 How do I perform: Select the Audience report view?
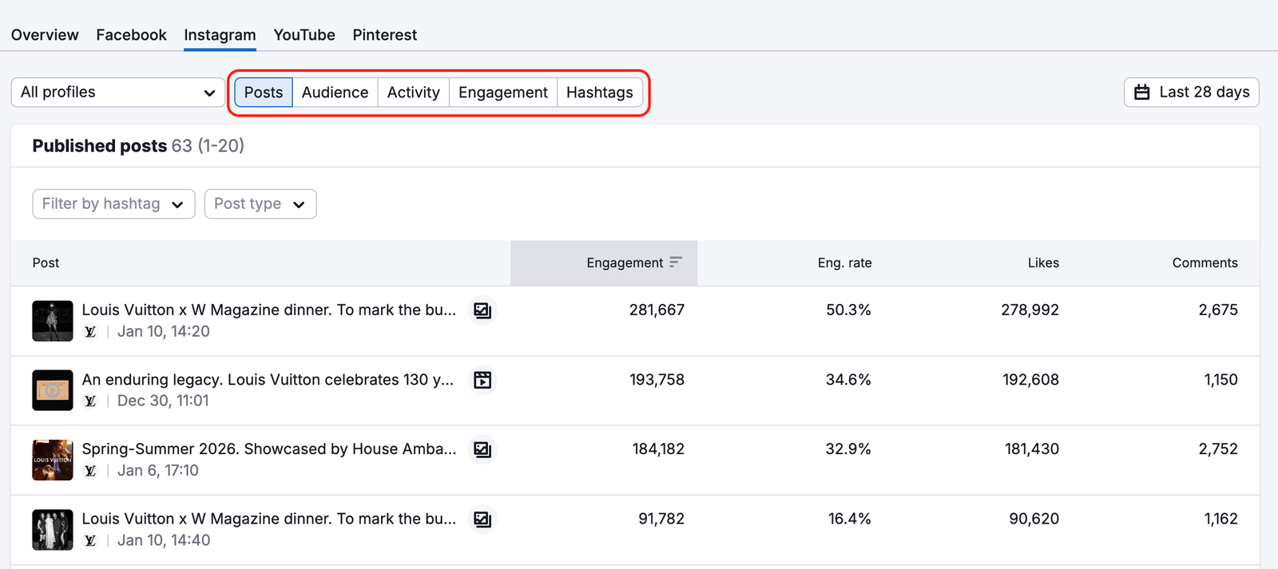[x=335, y=93]
